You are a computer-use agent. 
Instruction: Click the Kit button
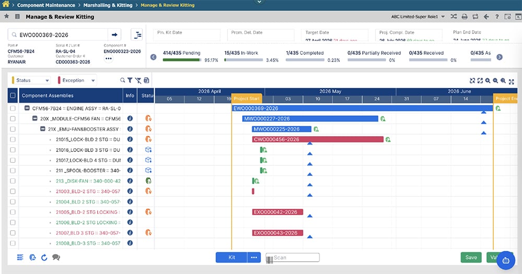click(231, 257)
